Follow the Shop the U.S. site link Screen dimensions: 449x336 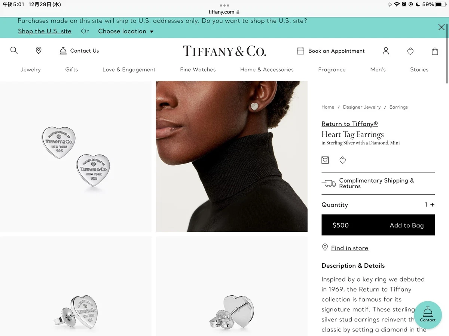[x=45, y=31]
